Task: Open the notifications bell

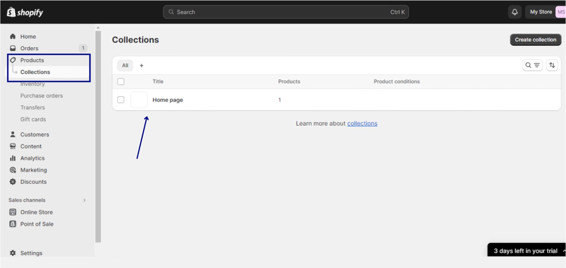Action: (515, 12)
